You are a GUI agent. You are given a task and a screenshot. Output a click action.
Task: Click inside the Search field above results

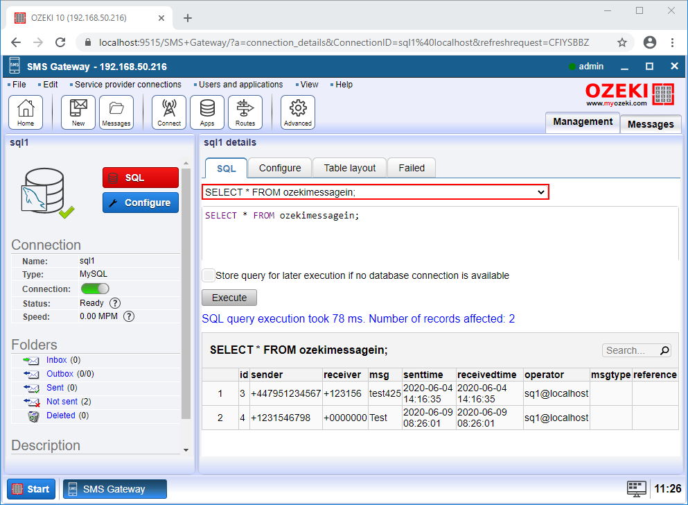(x=631, y=350)
